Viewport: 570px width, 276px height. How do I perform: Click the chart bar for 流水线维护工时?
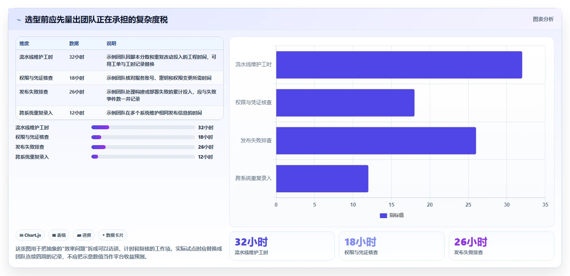(x=399, y=65)
